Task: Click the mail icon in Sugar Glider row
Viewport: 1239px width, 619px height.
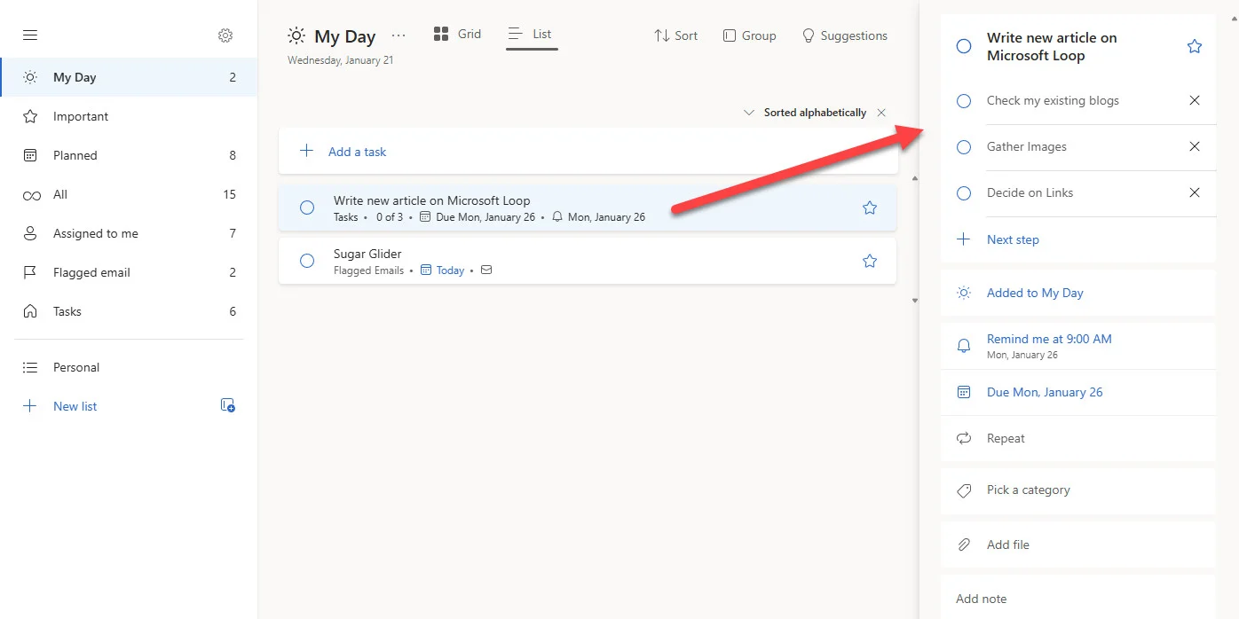Action: [486, 270]
